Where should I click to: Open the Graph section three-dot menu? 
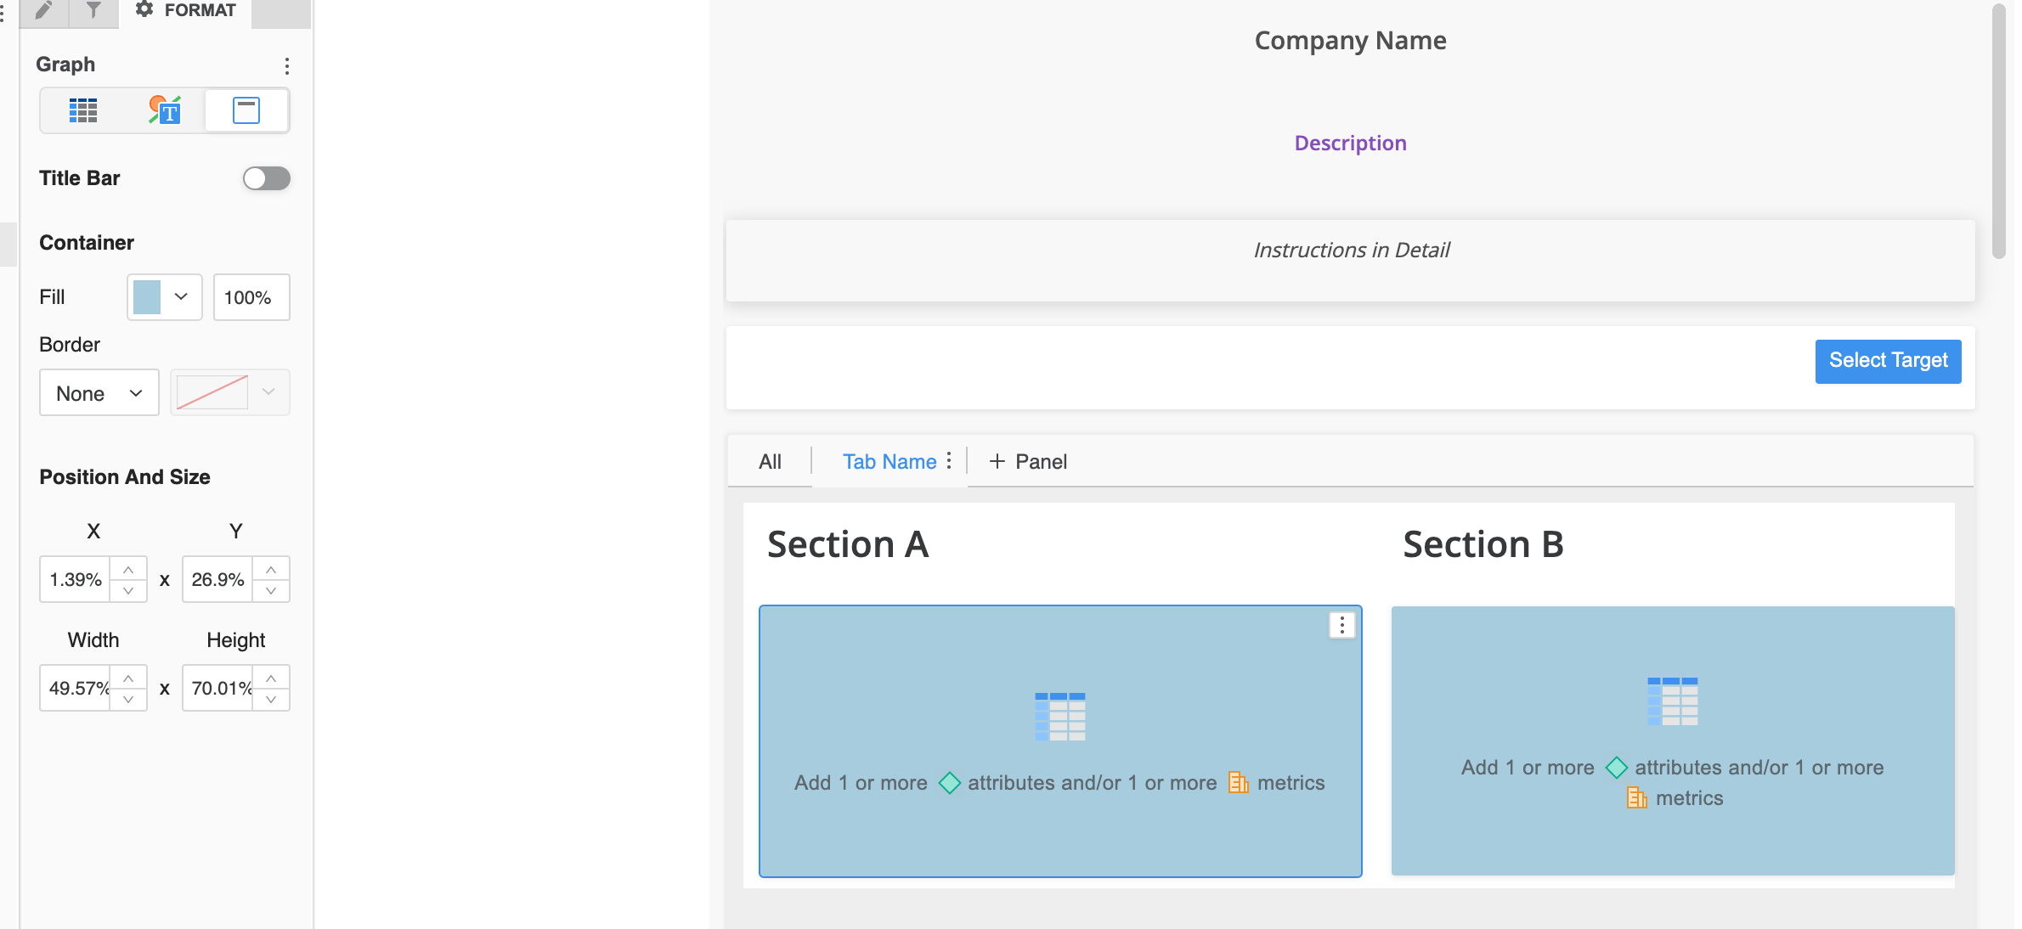coord(287,65)
